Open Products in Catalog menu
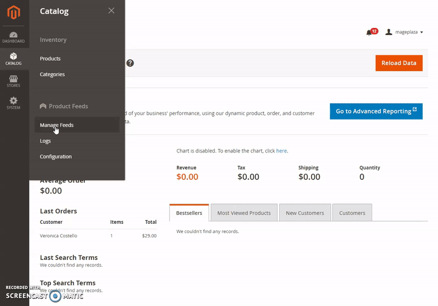The image size is (438, 306). point(50,59)
